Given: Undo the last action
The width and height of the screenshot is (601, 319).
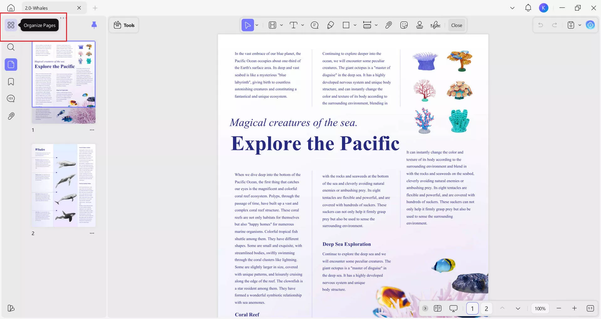Looking at the screenshot, I should (x=541, y=25).
